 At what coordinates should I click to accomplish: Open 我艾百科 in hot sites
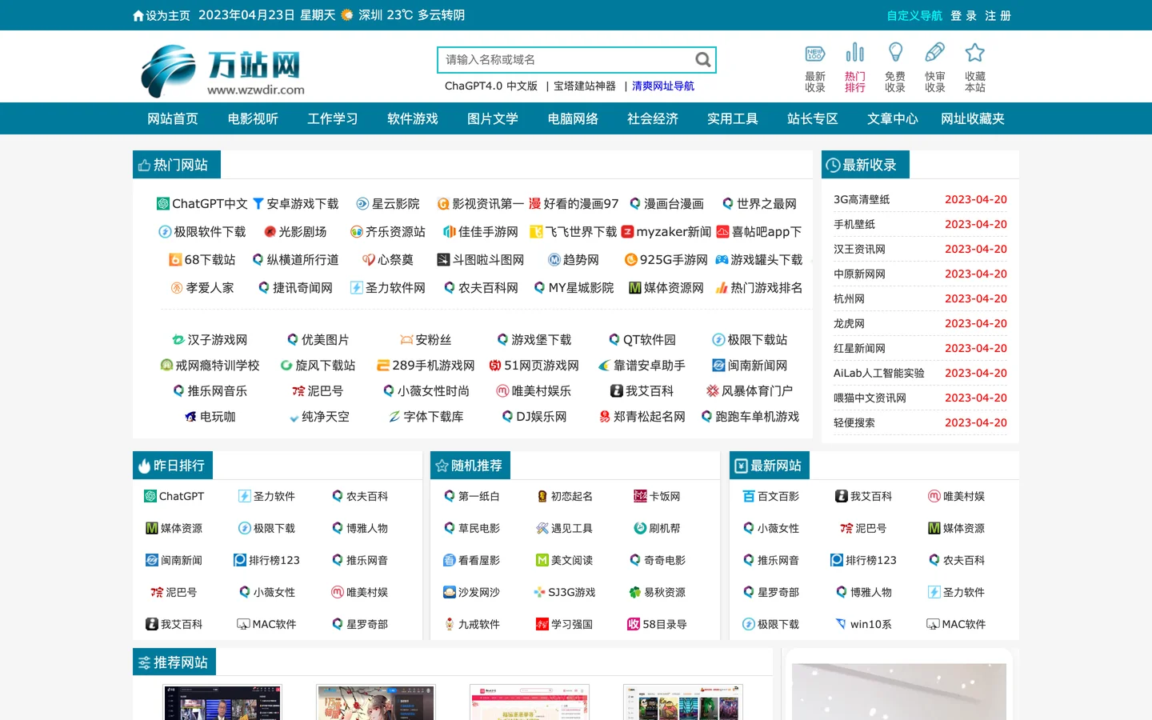(x=642, y=391)
